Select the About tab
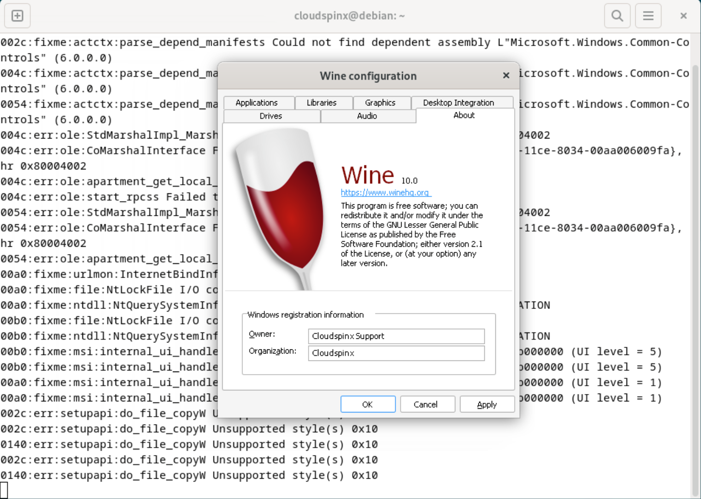 463,116
